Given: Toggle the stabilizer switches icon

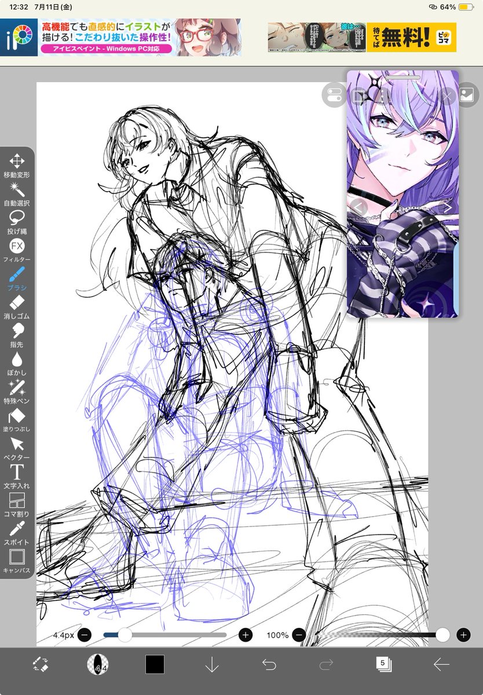Looking at the screenshot, I should (335, 95).
